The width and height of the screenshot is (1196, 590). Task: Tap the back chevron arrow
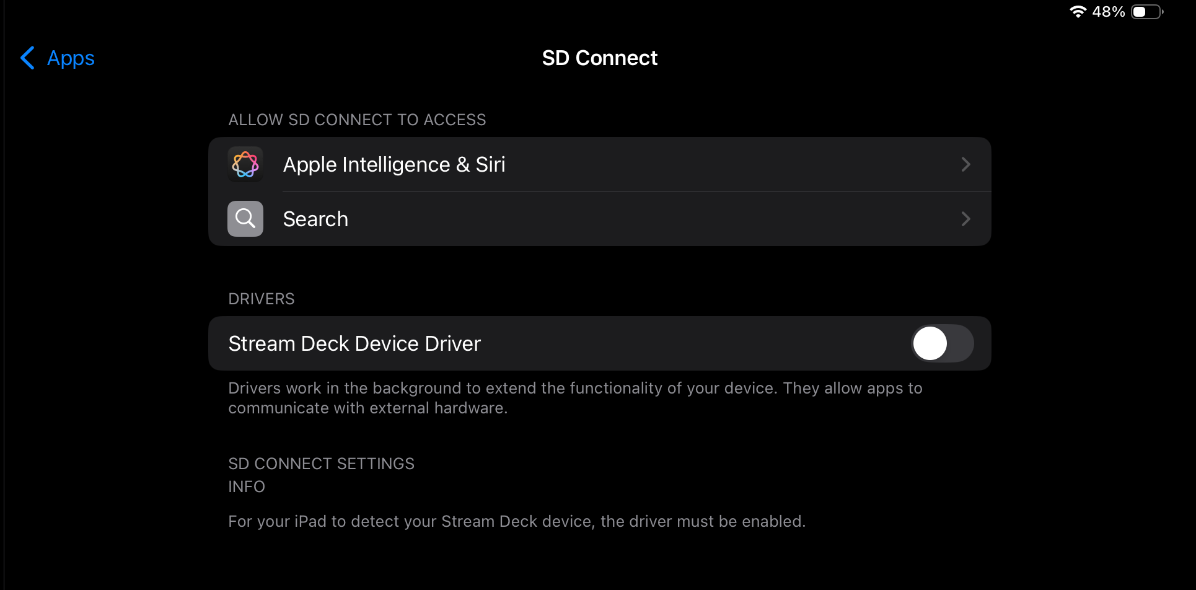click(x=27, y=58)
